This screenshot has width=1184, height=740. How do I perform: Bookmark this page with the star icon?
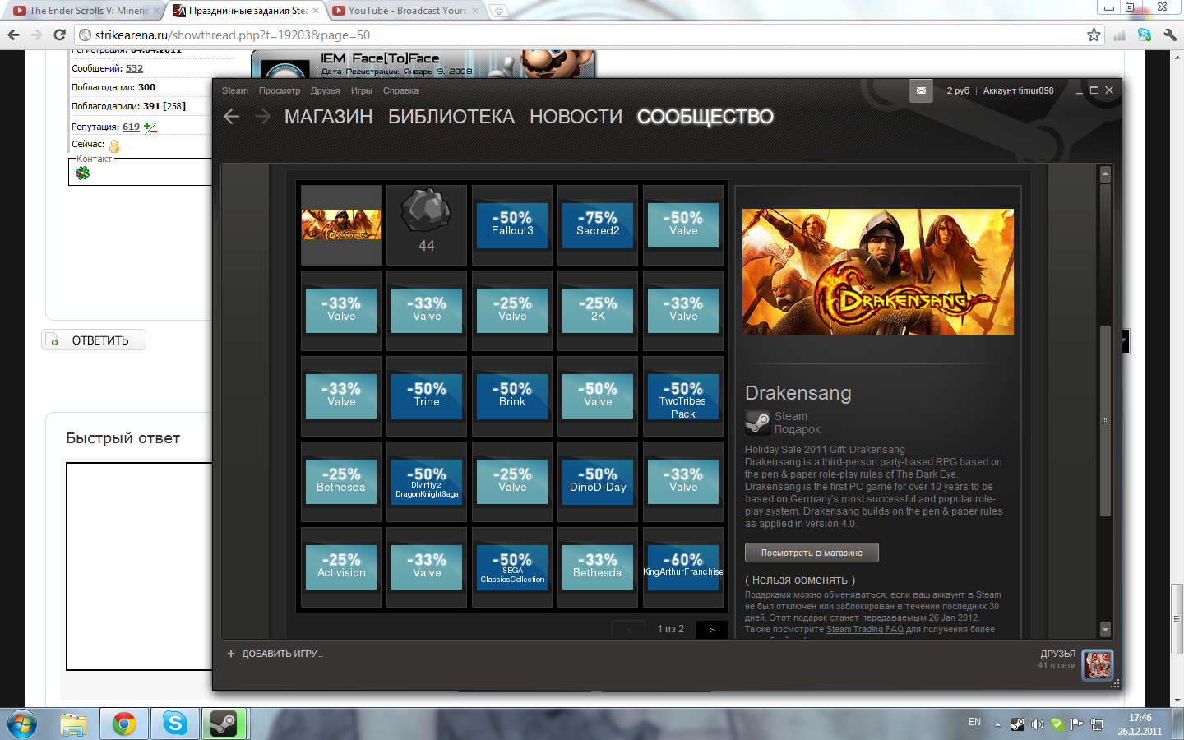pos(1094,35)
